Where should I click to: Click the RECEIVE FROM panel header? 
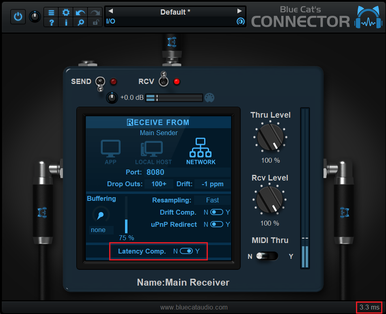(x=158, y=122)
